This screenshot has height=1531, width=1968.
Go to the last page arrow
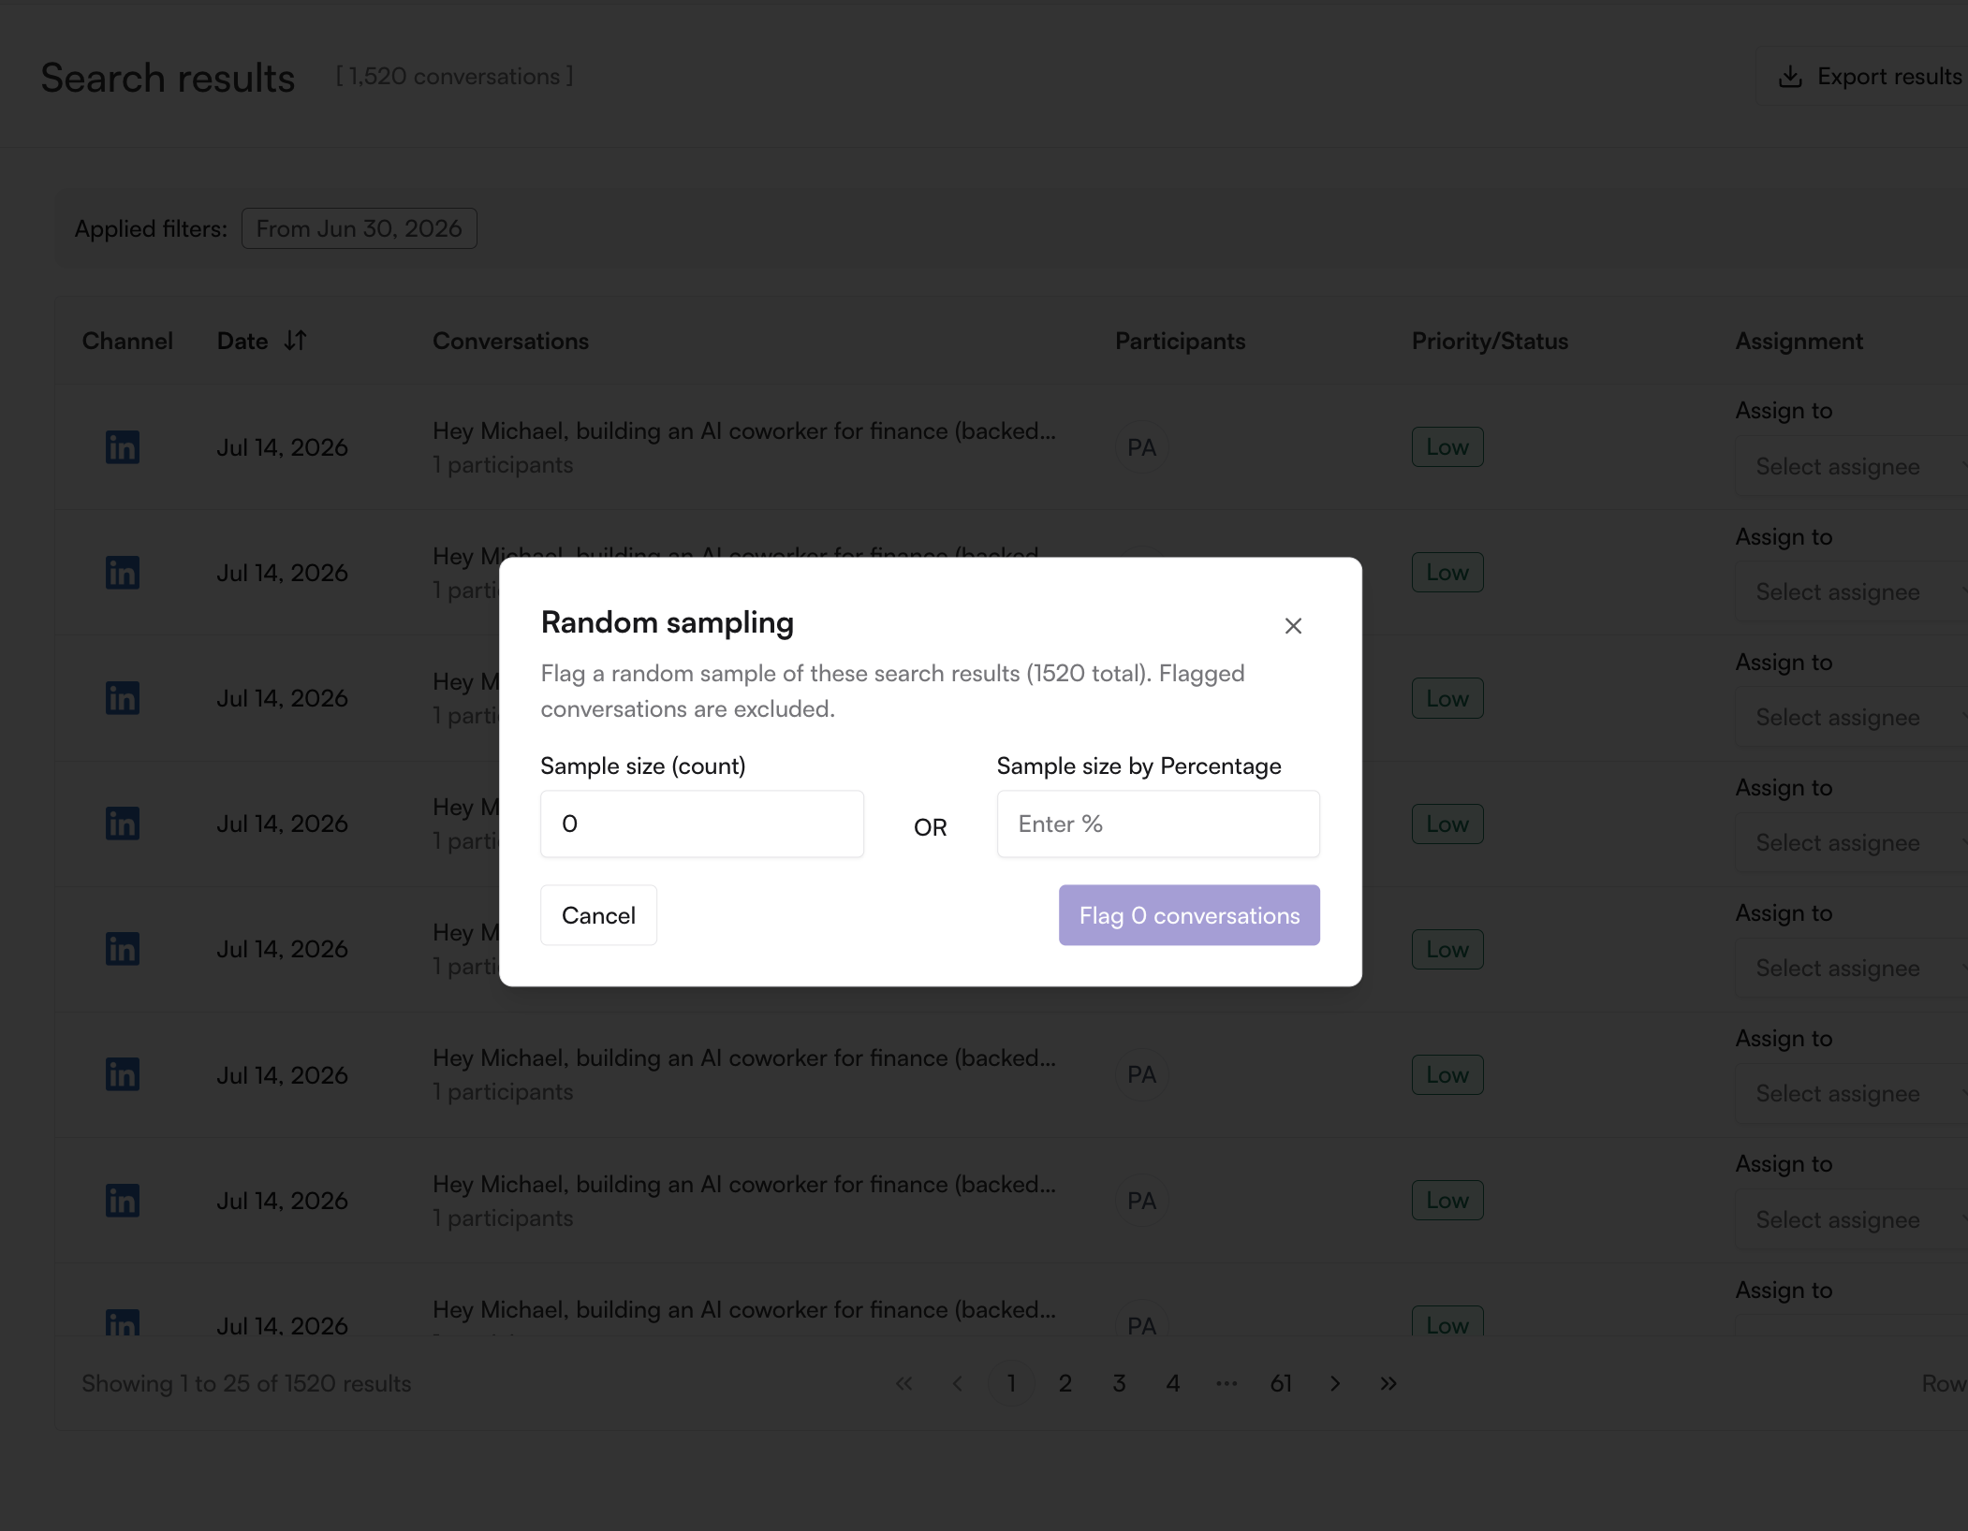(1388, 1383)
